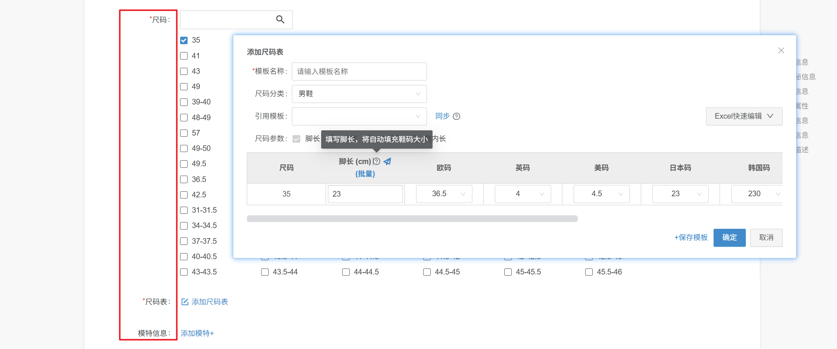Viewport: 837px width, 349px height.
Task: Open the 尺码分类 dropdown showing 男鞋
Action: [359, 94]
